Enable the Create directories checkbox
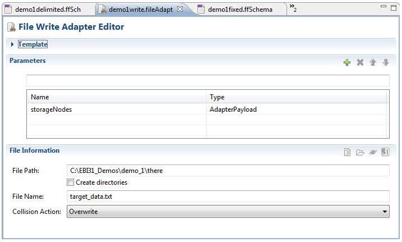402x242 pixels. coord(70,182)
